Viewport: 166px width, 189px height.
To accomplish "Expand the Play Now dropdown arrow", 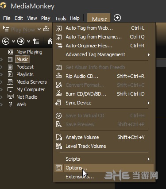I will coord(39,29).
